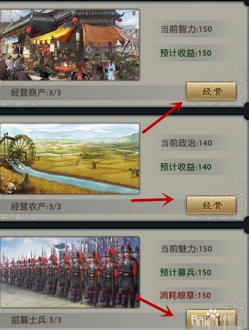Select the 当前魅力:150 stat label
Screen dimensions: 249x330
pos(186,249)
